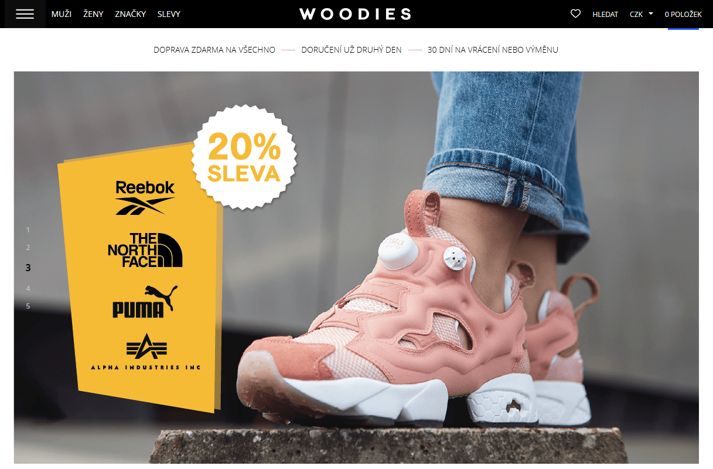
Task: Switch to slide 2 of carousel
Action: click(x=28, y=248)
